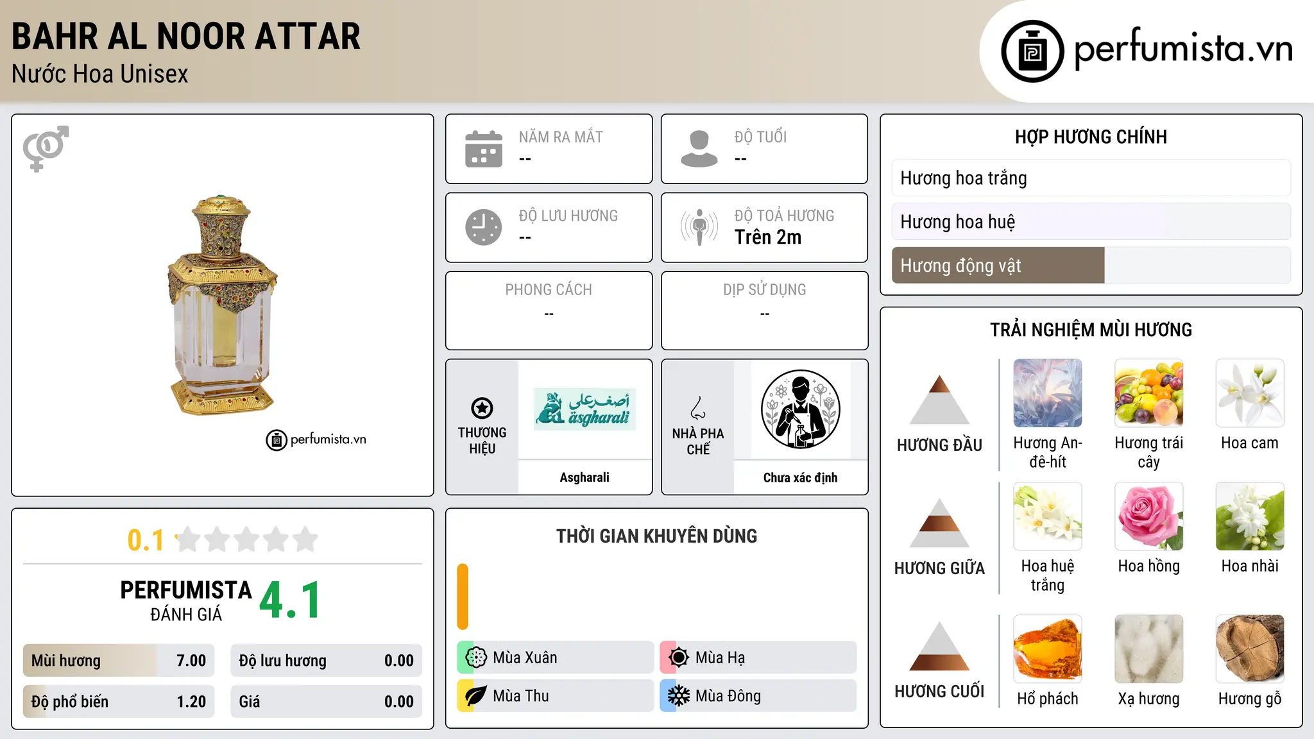Click the star rating row beside 0.1

pos(246,539)
